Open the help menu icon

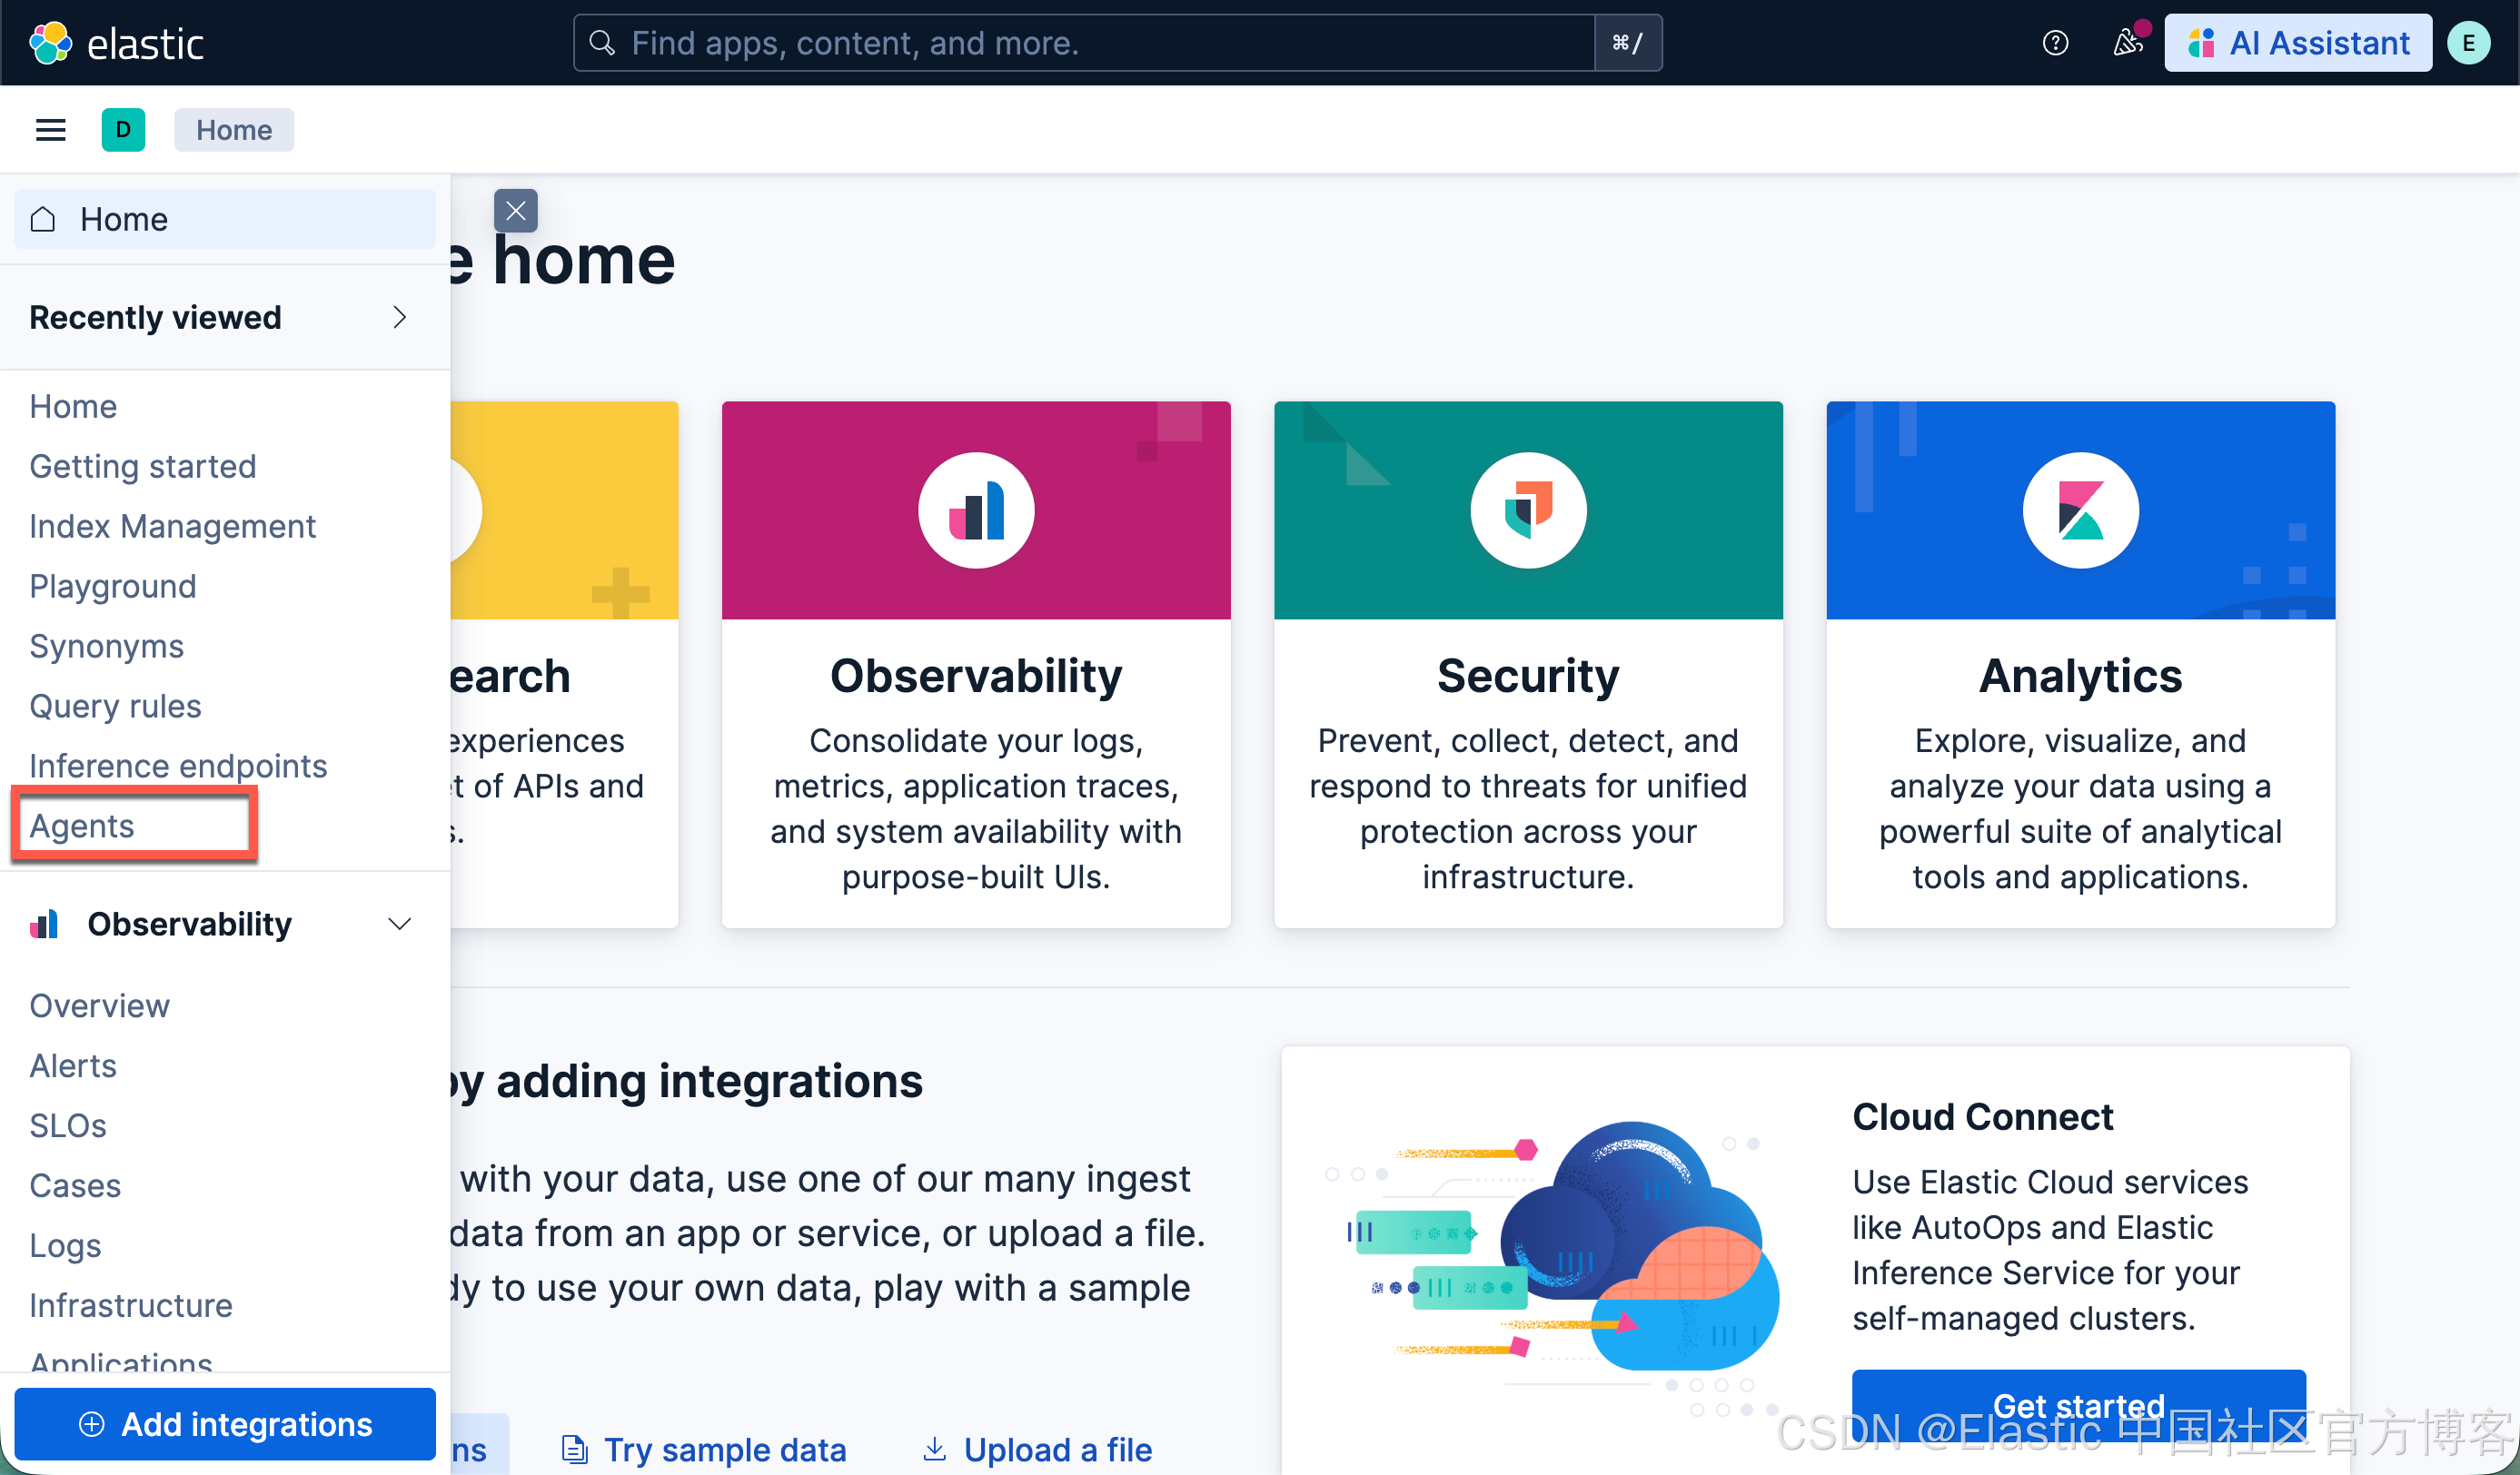click(x=2054, y=43)
